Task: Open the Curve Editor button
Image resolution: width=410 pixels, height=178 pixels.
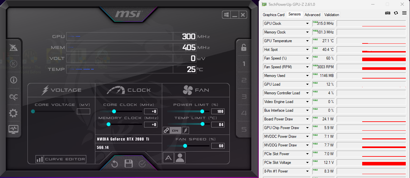Action: click(x=61, y=159)
